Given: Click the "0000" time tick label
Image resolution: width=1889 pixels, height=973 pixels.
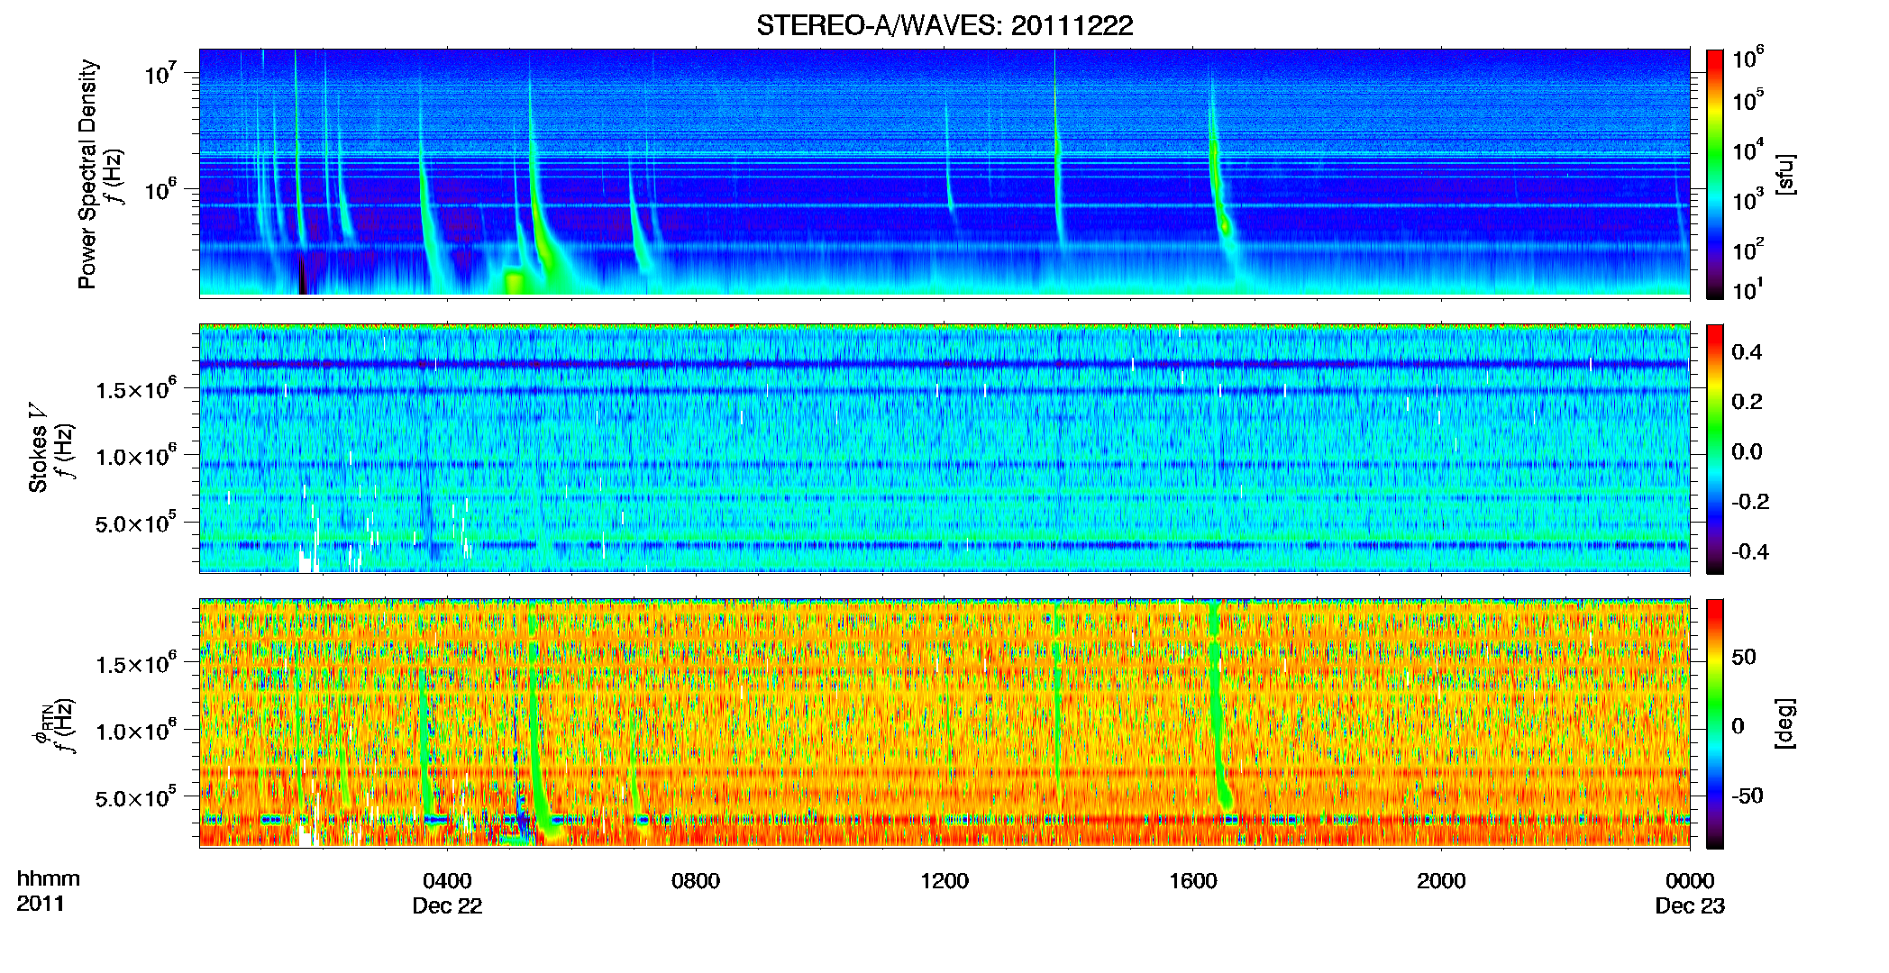Looking at the screenshot, I should (1690, 881).
